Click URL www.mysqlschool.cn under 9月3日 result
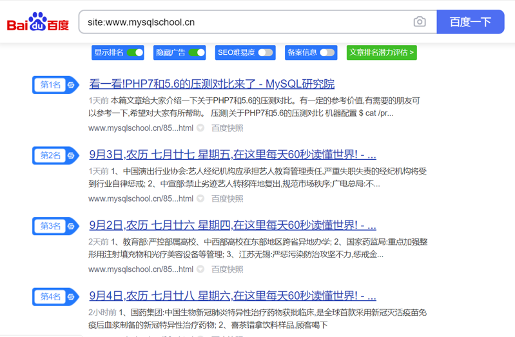This screenshot has width=515, height=337. (141, 198)
